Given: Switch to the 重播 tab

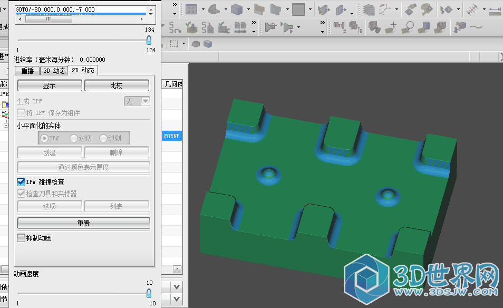Looking at the screenshot, I should coord(27,71).
